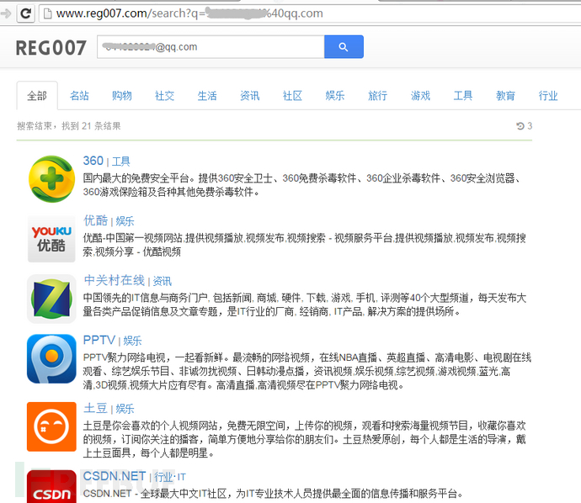Click the blue search magnifier button
The image size is (581, 503).
344,46
